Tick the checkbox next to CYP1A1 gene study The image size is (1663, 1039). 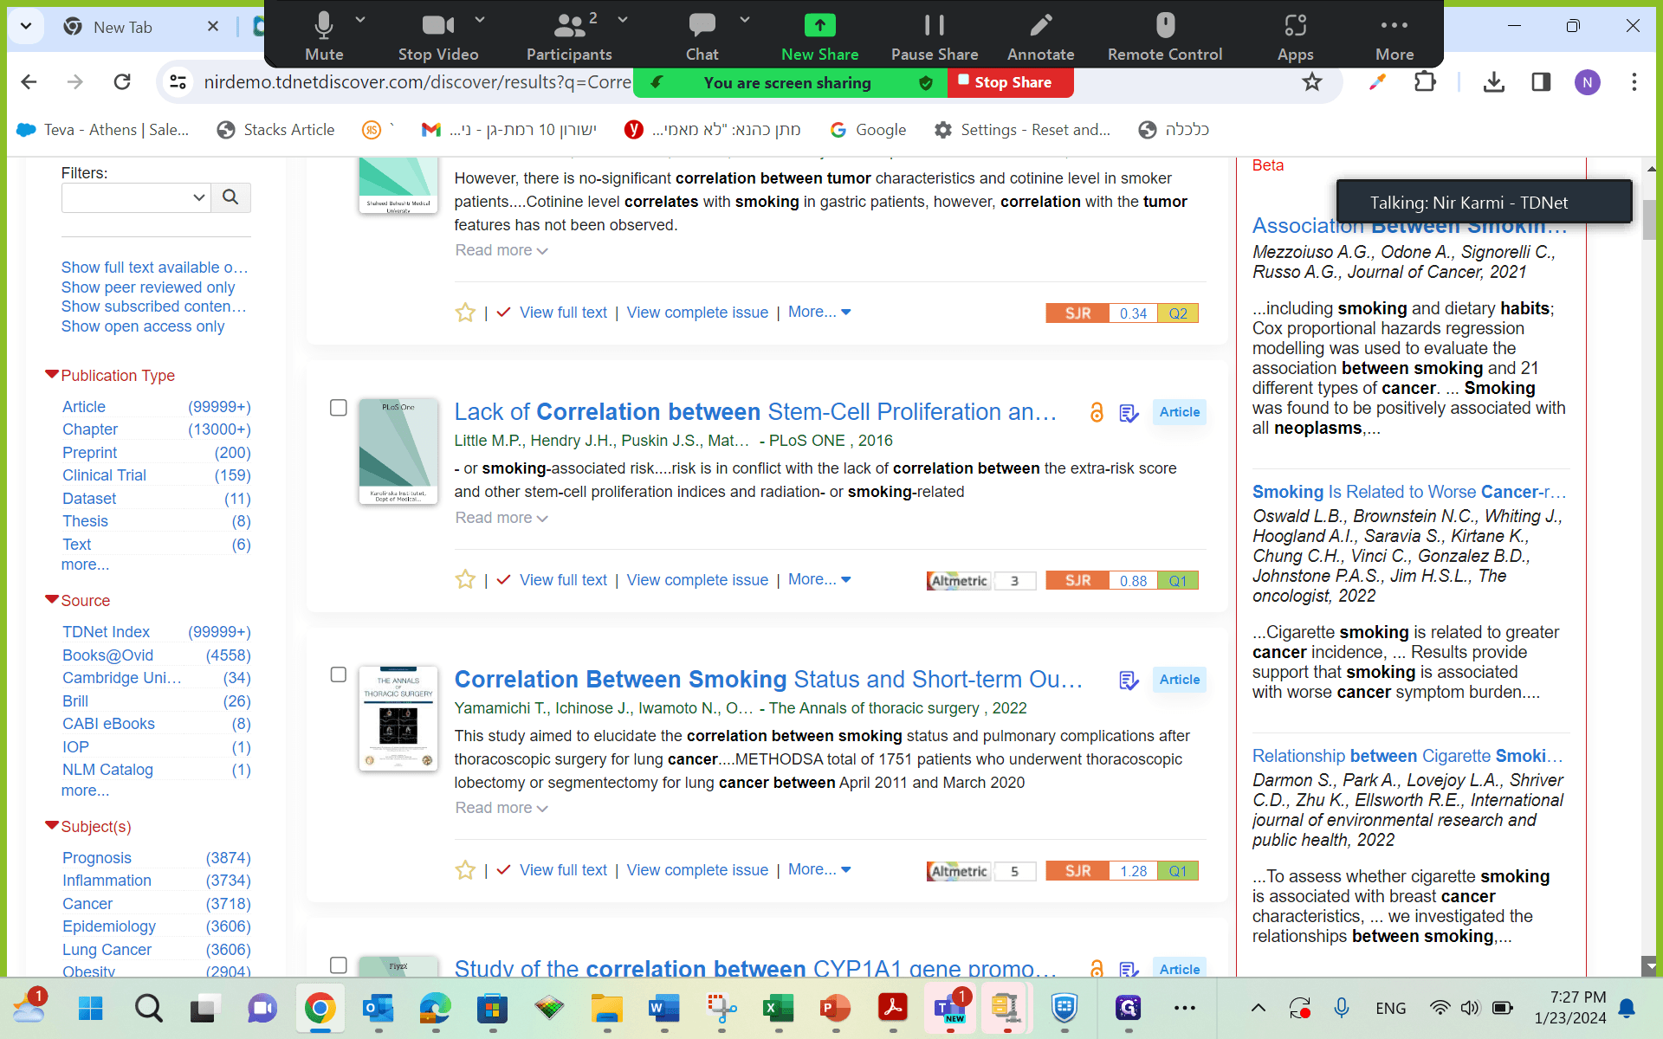pos(339,965)
